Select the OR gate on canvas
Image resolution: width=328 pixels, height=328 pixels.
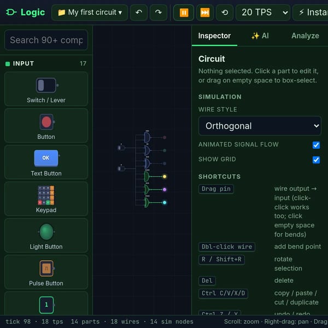147,150
